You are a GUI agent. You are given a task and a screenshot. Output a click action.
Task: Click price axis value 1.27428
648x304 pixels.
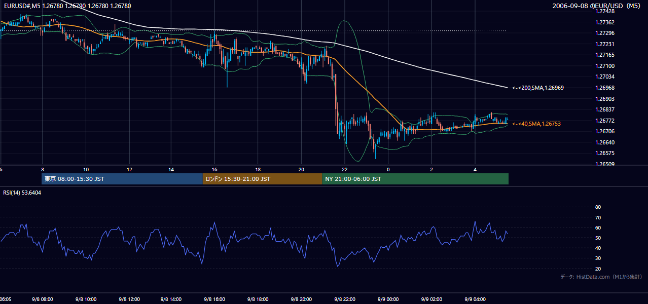click(605, 11)
